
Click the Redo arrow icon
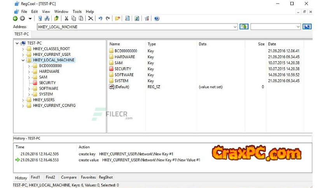pos(108,18)
